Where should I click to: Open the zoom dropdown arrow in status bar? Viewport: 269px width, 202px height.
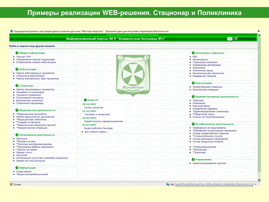[x=256, y=184]
